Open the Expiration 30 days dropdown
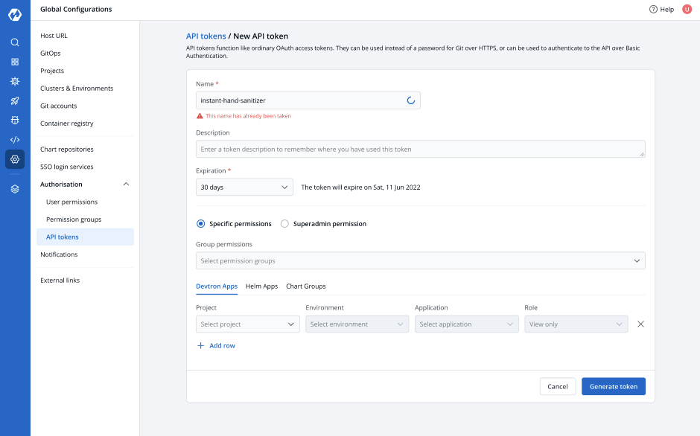The width and height of the screenshot is (700, 436). pos(244,187)
